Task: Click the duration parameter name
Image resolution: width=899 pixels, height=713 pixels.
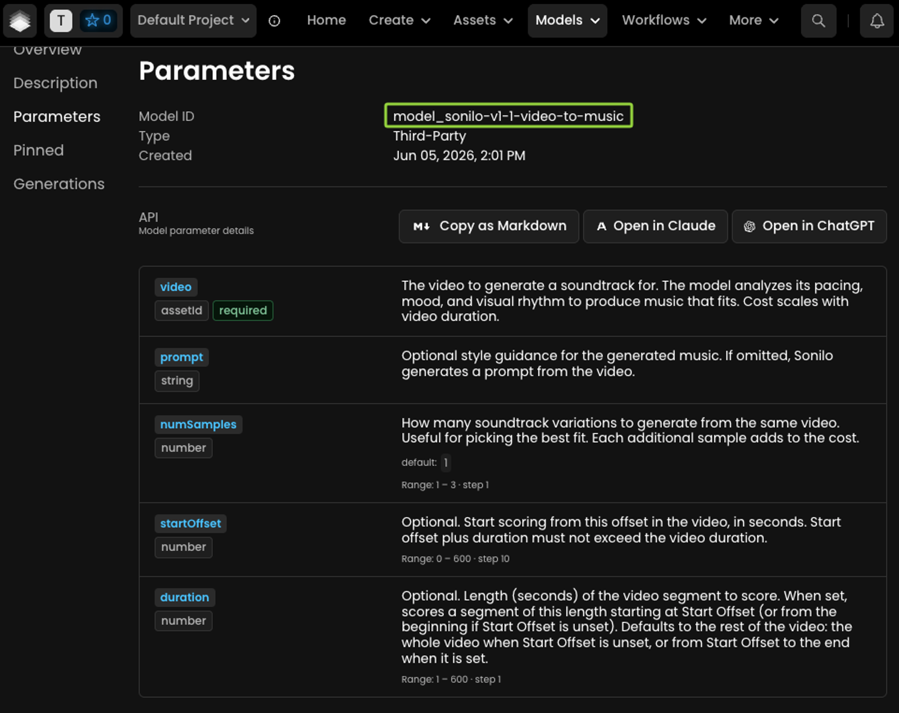Action: point(185,597)
